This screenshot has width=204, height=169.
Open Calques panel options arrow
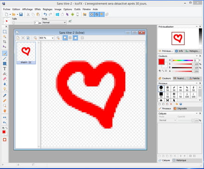coord(197,113)
